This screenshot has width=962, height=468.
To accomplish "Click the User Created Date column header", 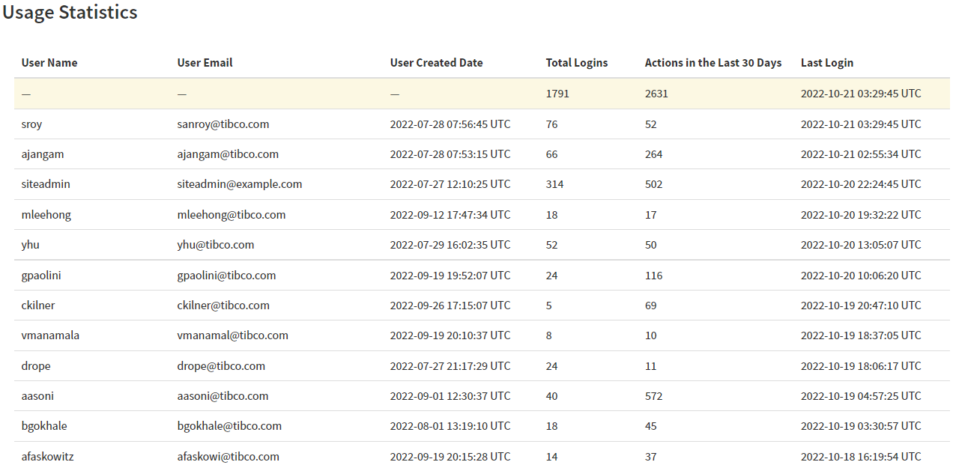I will point(436,63).
